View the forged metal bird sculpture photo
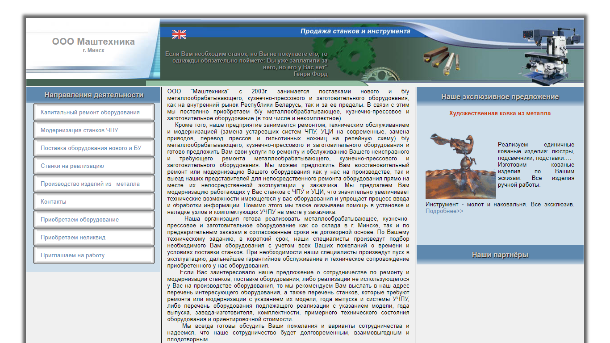 pos(460,166)
